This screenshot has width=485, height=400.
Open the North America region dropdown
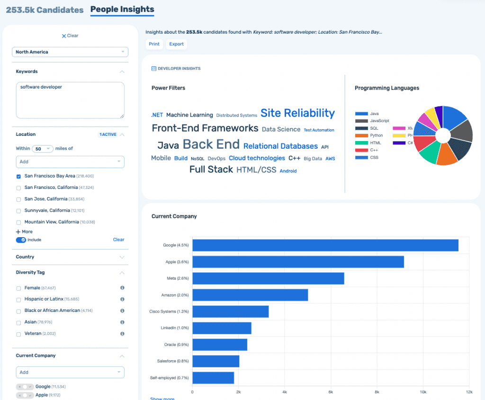click(x=70, y=52)
